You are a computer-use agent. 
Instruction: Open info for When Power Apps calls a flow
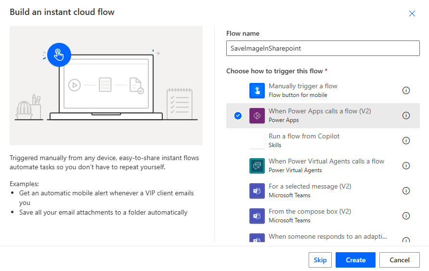[406, 116]
